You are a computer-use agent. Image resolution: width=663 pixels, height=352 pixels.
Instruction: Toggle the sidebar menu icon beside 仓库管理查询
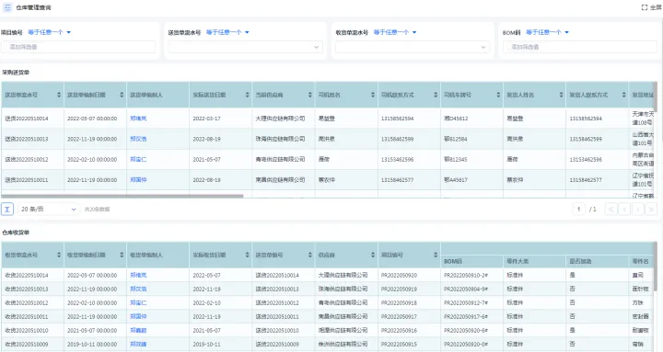pos(7,7)
